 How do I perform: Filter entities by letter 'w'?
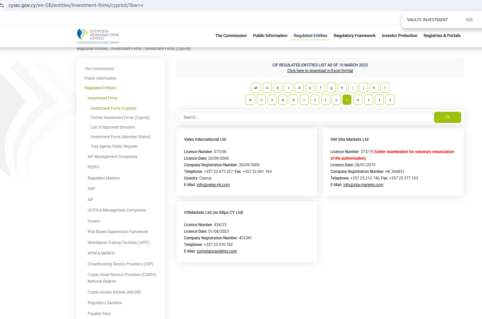tap(358, 100)
